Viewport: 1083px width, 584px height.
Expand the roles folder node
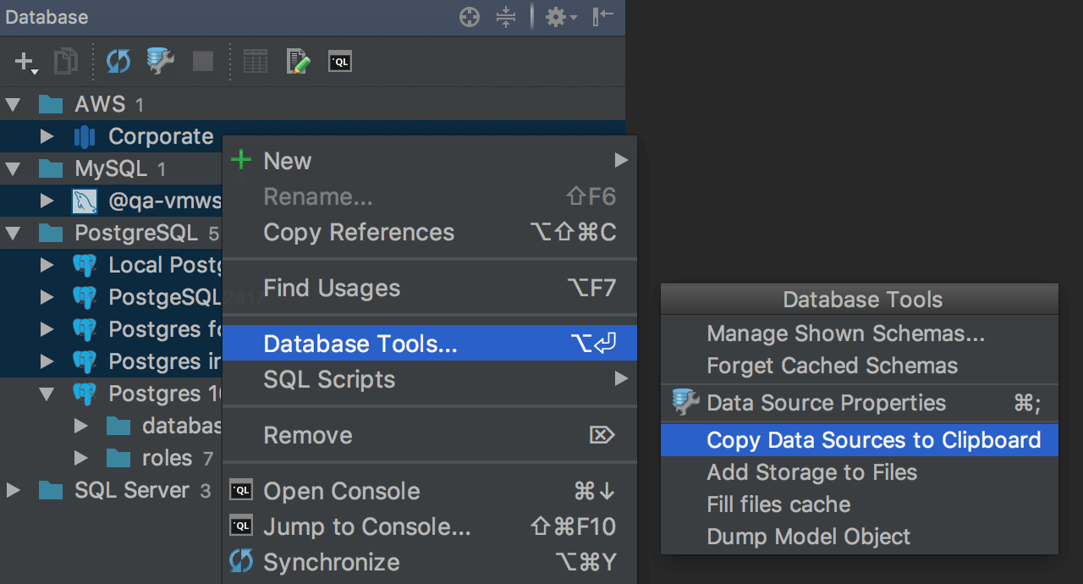(x=81, y=458)
